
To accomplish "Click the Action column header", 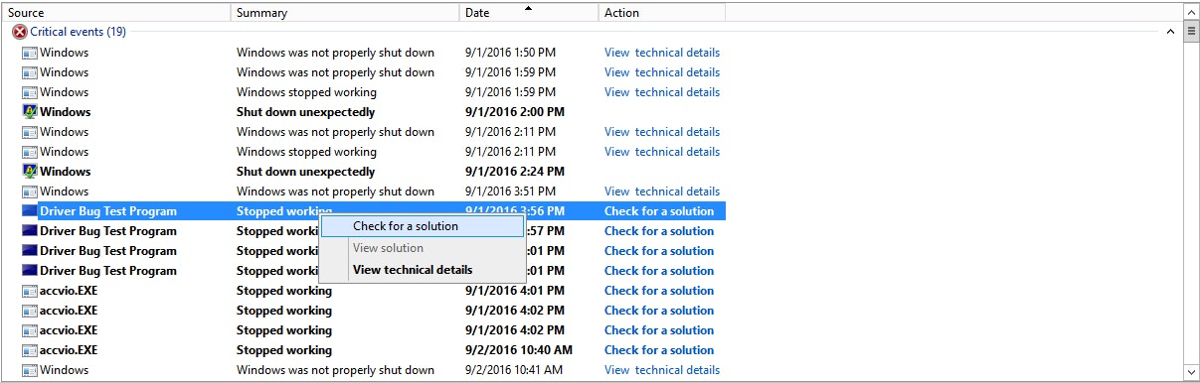I will coord(662,13).
